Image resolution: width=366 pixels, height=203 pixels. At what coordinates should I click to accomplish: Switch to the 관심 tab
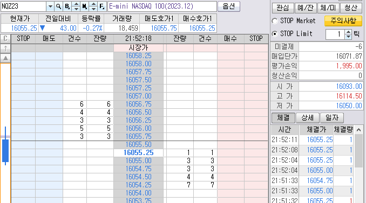pyautogui.click(x=283, y=8)
